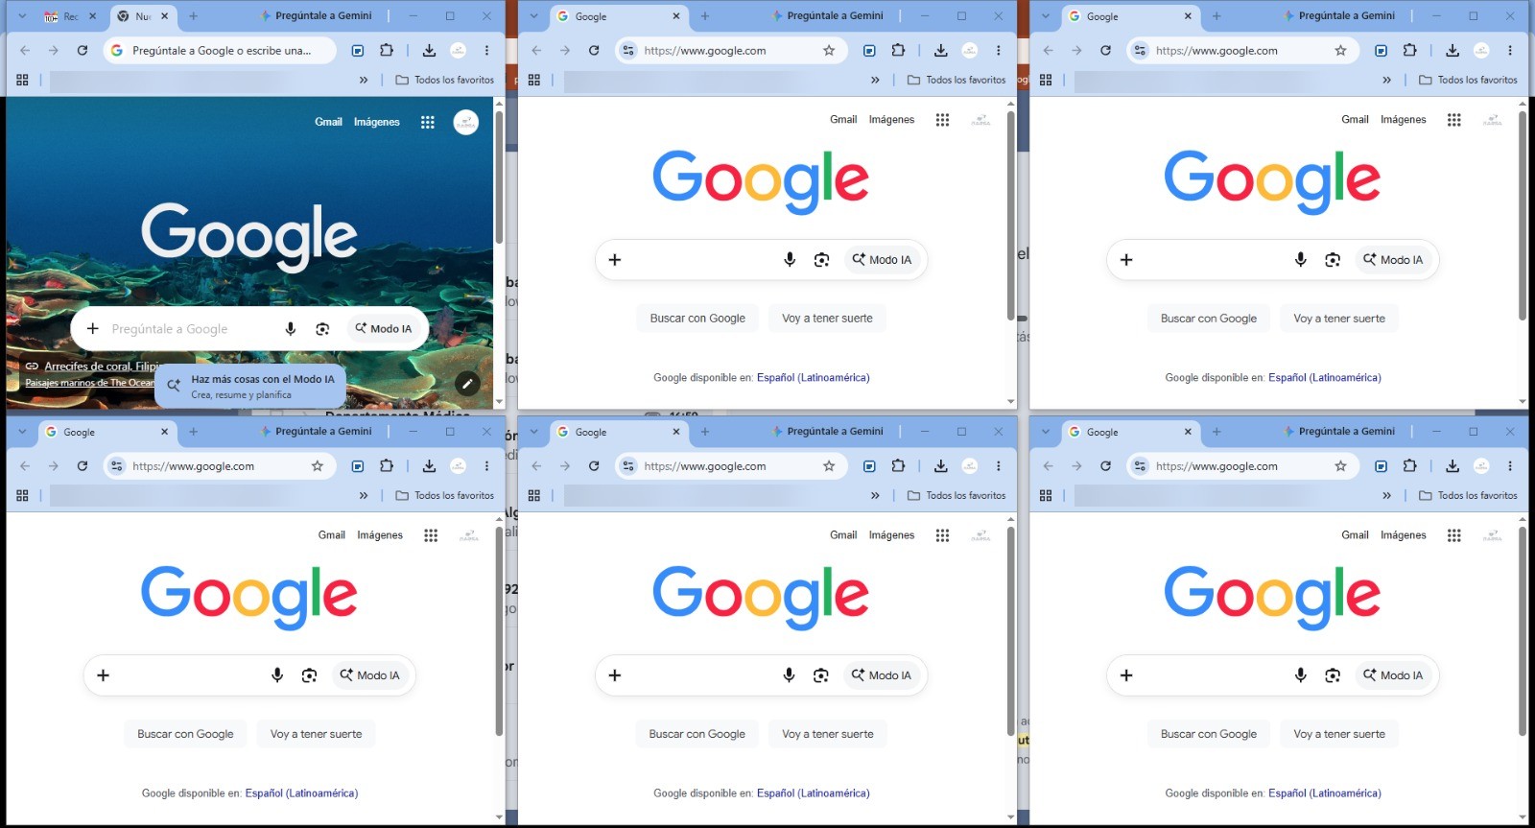Click the voice search microphone in the coral reef window
This screenshot has height=828, width=1535.
(x=290, y=329)
